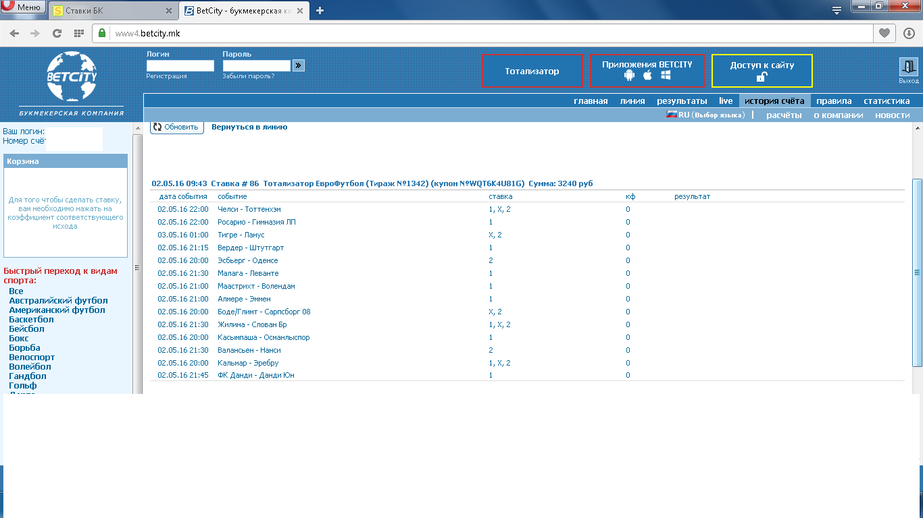The width and height of the screenshot is (923, 518).
Task: Select Баскетбол sport
Action: 31,320
